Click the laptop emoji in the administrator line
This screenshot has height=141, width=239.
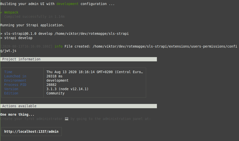coord(67,119)
